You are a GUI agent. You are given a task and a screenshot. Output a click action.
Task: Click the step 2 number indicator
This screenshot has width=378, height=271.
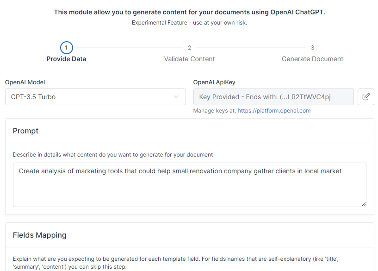(189, 48)
